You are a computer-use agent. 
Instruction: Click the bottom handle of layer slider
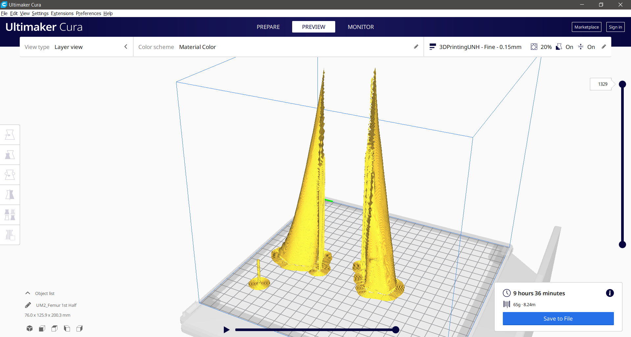[x=622, y=244]
